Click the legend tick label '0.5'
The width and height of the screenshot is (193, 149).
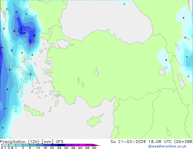coord(11,148)
